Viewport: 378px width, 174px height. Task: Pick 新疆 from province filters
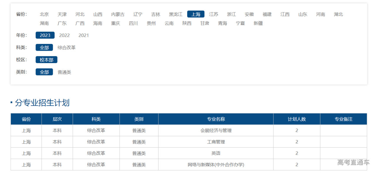pos(258,23)
